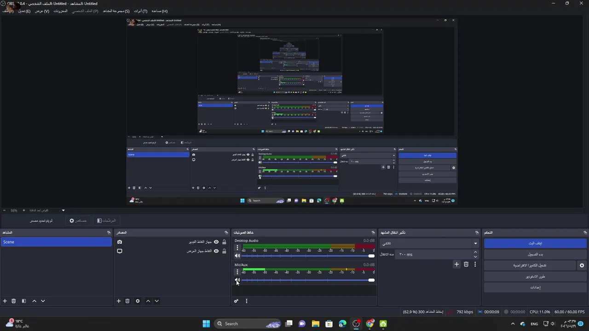Add a source with plus icon in Sources (المصادر) dock

(x=119, y=301)
